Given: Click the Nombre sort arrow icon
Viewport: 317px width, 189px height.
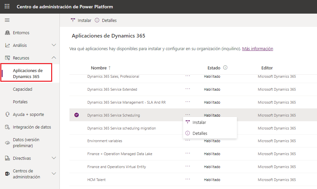Looking at the screenshot, I should pyautogui.click(x=110, y=68).
